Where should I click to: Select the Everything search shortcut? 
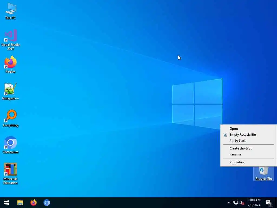11,118
